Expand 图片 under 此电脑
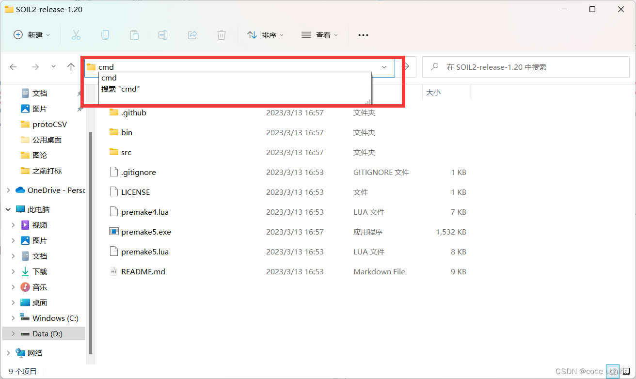Image resolution: width=636 pixels, height=379 pixels. coord(13,240)
